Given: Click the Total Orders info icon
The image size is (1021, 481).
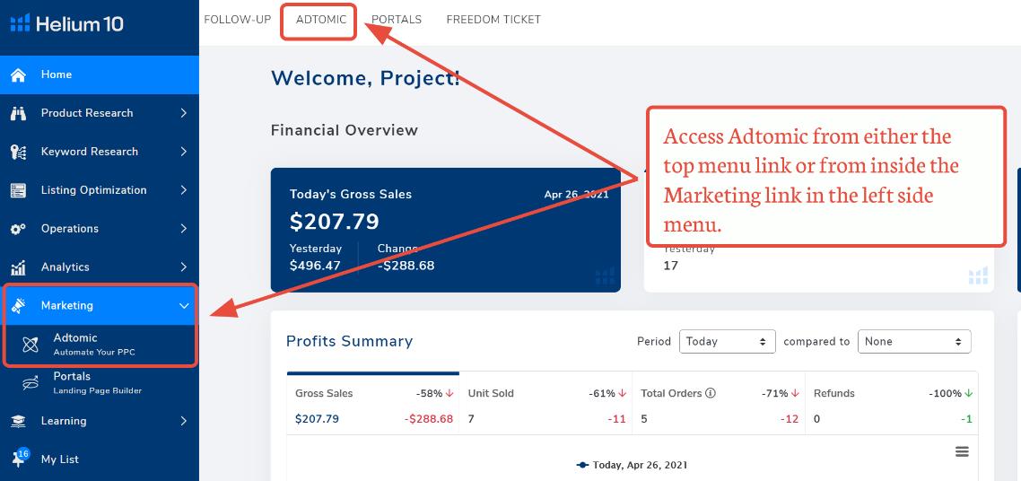Looking at the screenshot, I should pyautogui.click(x=711, y=393).
